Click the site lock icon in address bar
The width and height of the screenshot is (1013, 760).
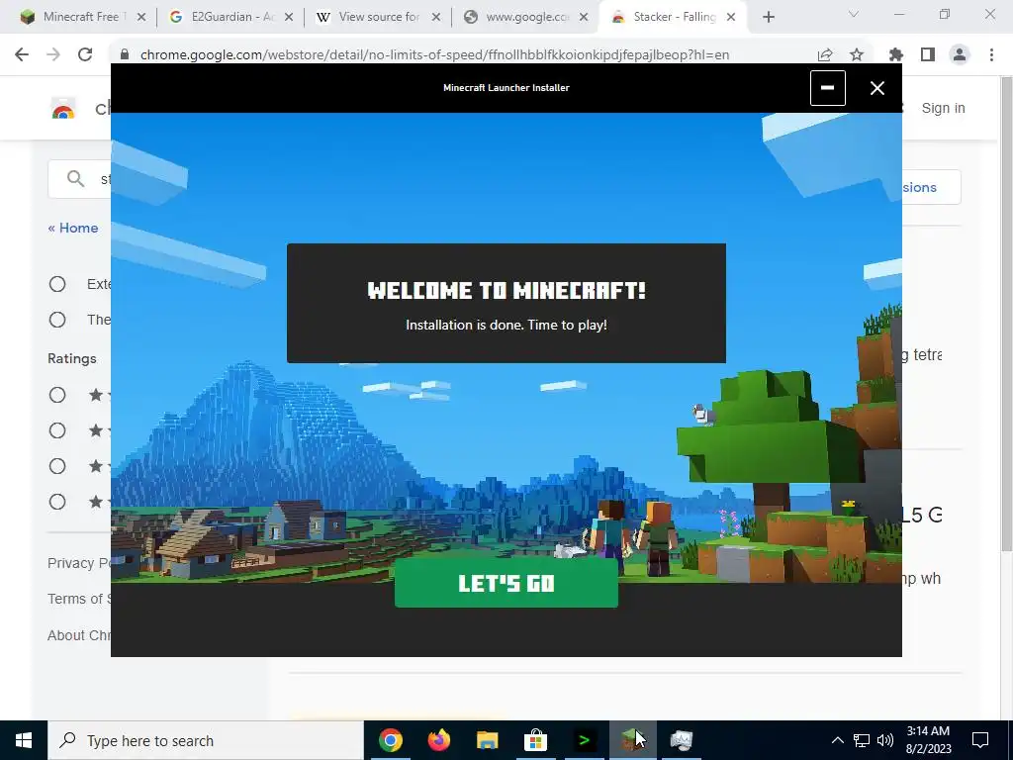125,55
